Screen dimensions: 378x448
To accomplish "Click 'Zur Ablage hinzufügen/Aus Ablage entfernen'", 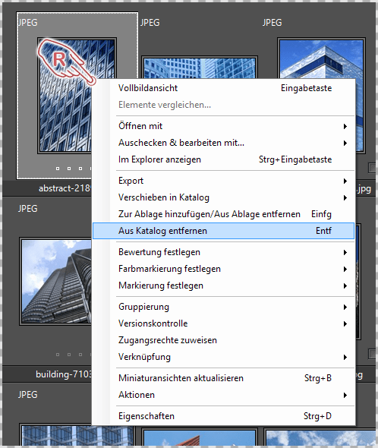I will coord(223,214).
